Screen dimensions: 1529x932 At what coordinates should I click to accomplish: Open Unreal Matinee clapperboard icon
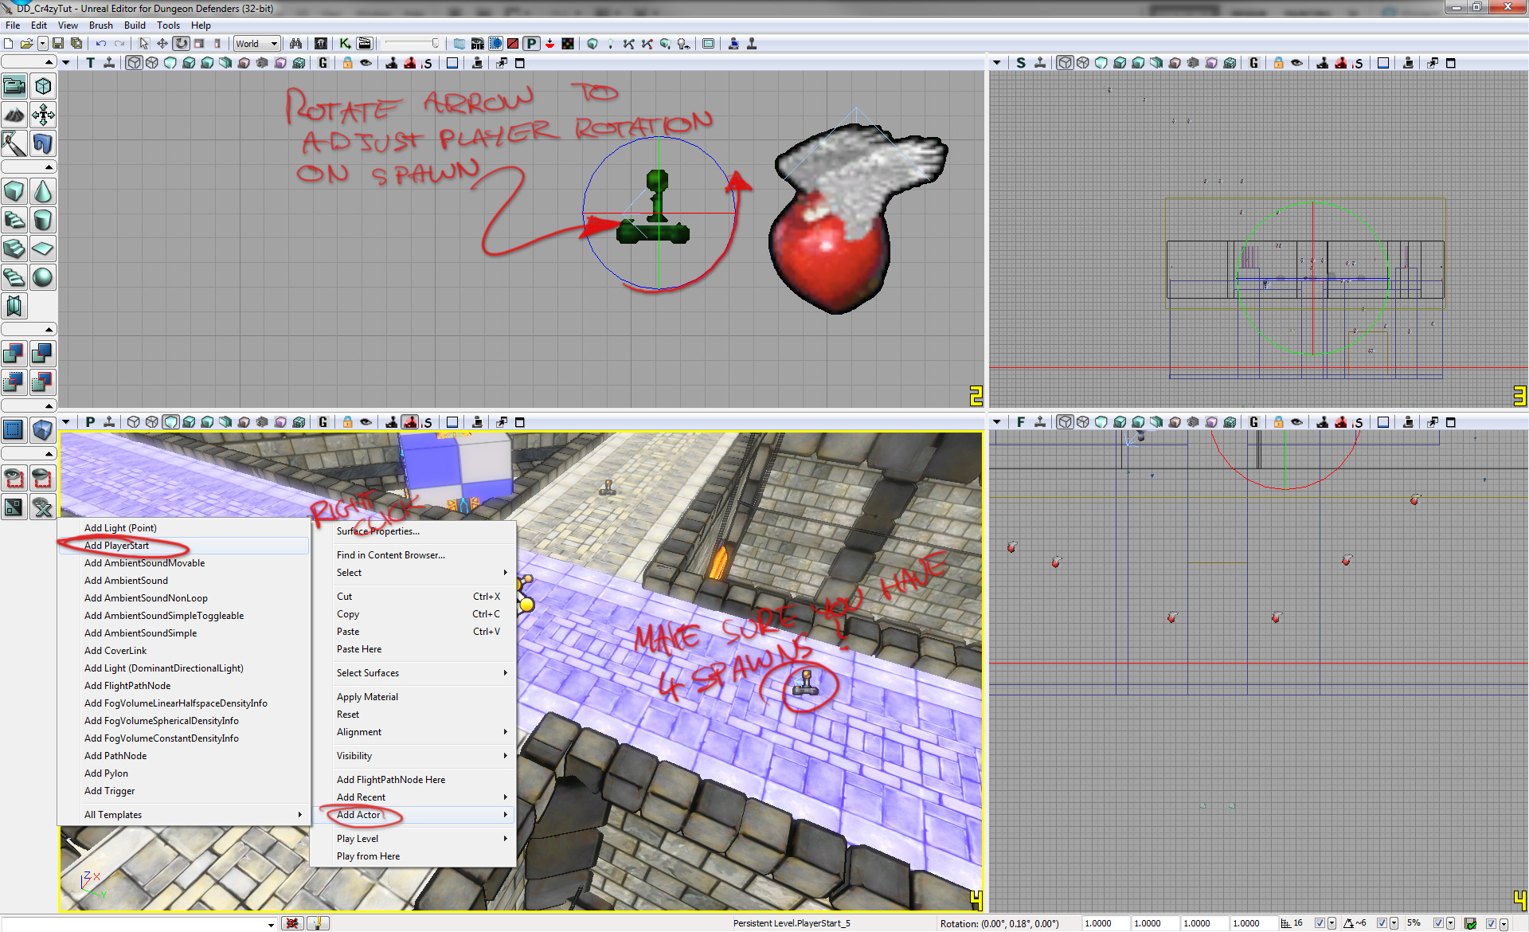[365, 44]
